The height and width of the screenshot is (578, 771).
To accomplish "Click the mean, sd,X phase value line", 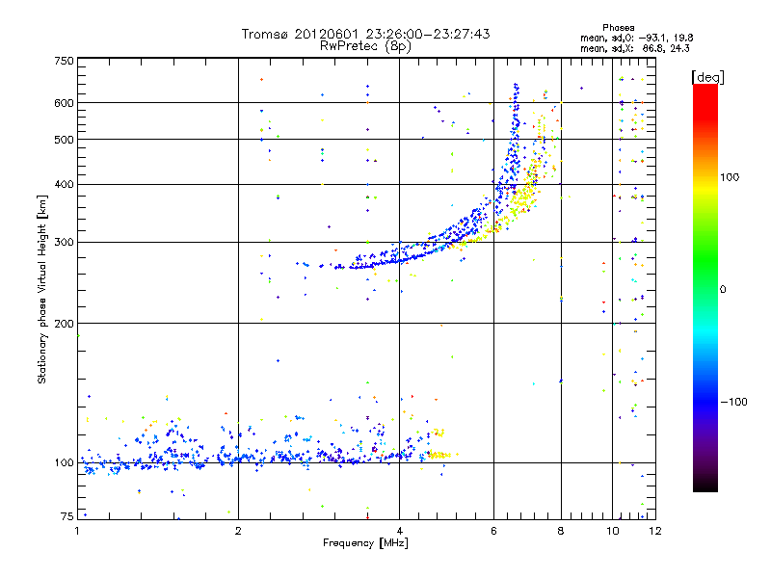I will pyautogui.click(x=635, y=48).
